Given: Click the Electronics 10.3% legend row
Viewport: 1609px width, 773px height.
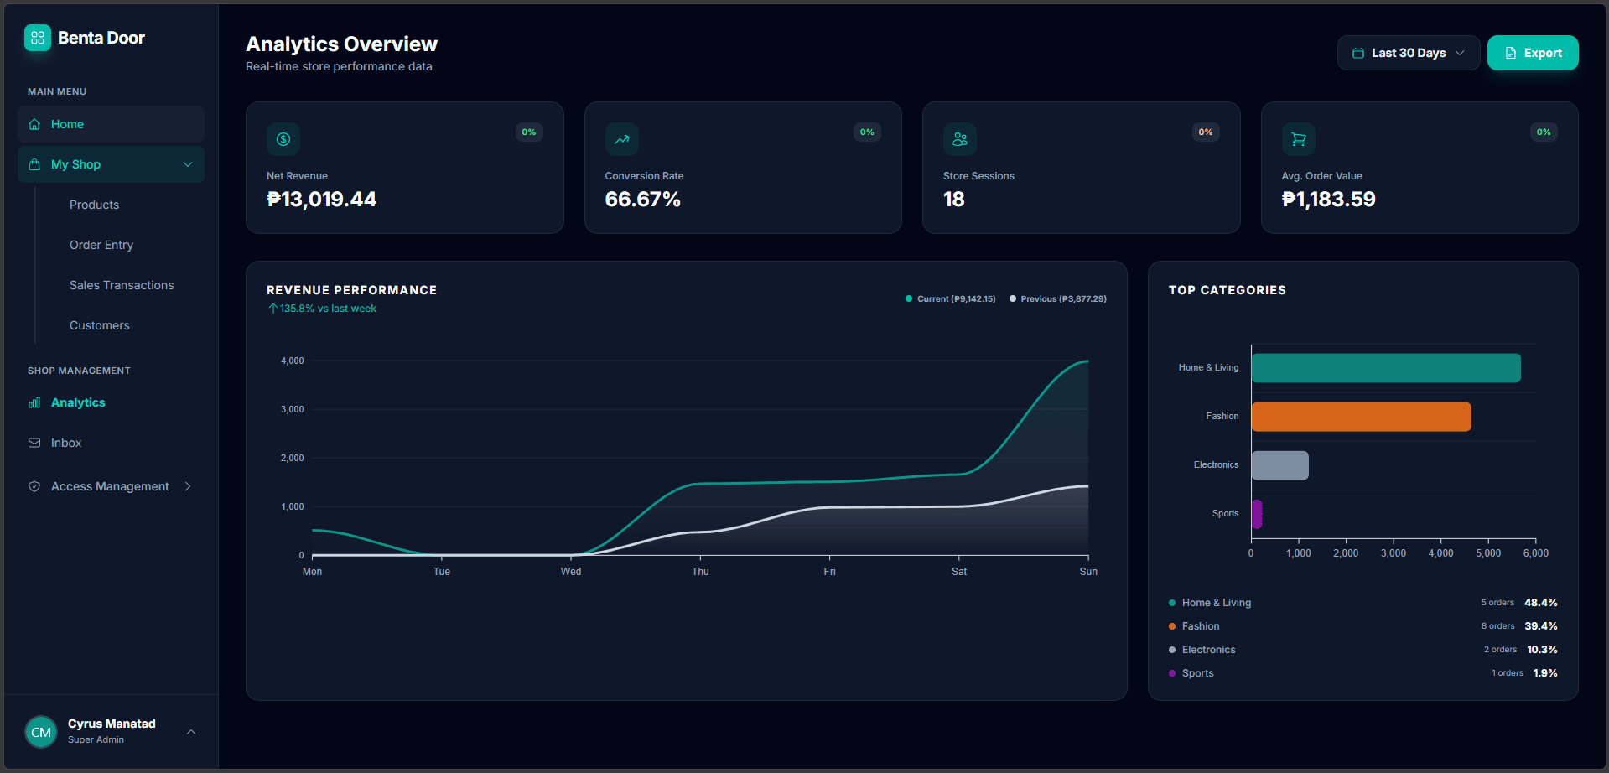Looking at the screenshot, I should pos(1362,650).
